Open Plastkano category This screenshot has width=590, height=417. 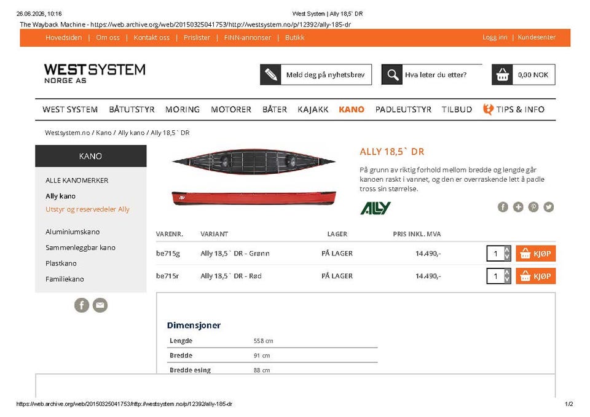(61, 263)
